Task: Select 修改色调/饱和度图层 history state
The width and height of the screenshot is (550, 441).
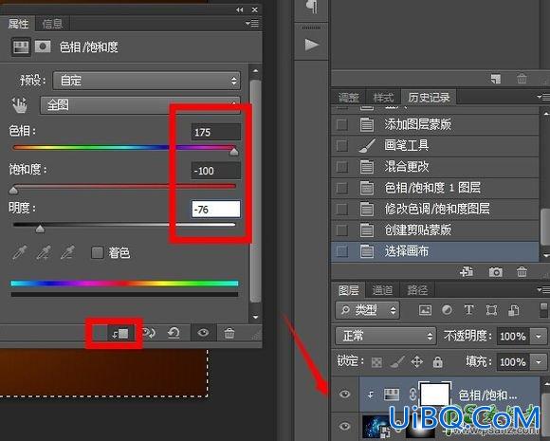Action: (435, 209)
